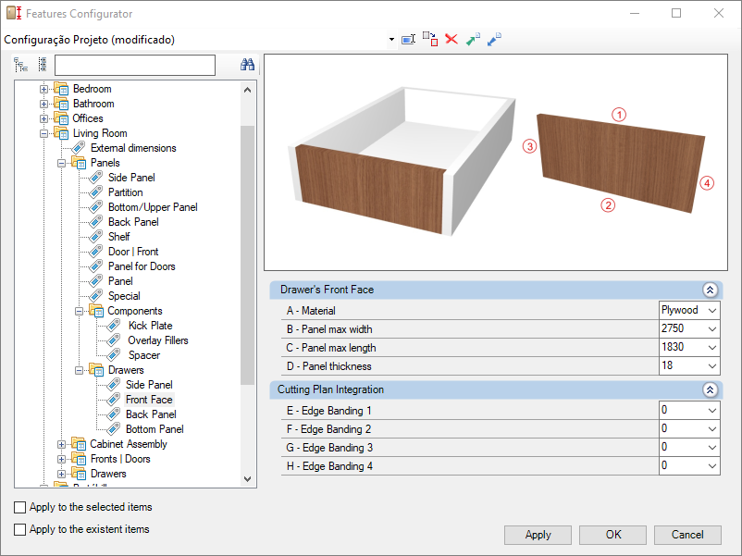742x556 pixels.
Task: Click the tag icon beside External dimensions
Action: pos(79,148)
